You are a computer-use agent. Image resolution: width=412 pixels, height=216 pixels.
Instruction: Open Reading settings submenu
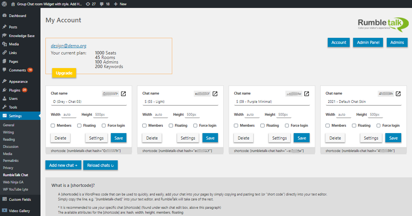9,140
